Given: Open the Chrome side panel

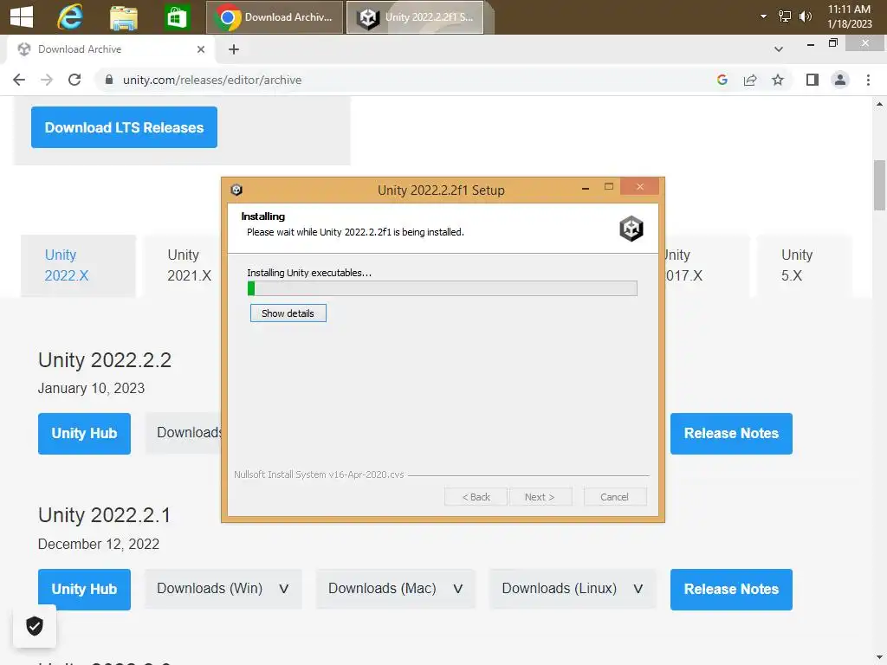Looking at the screenshot, I should point(813,80).
